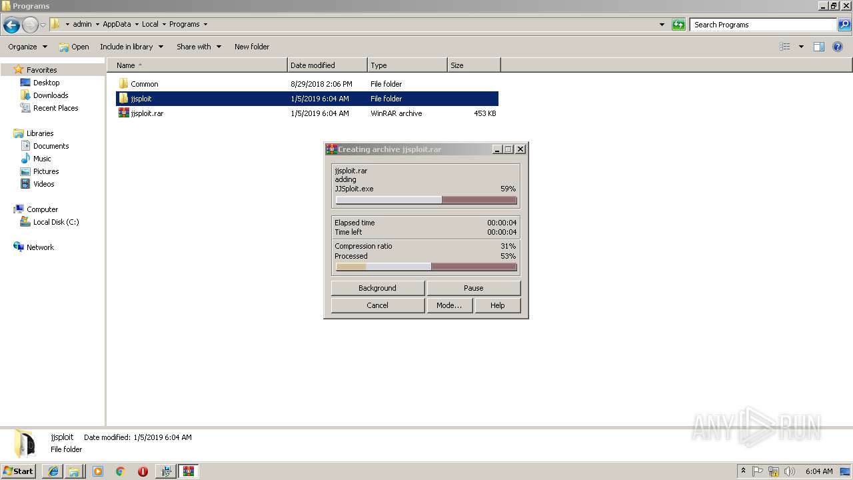The height and width of the screenshot is (480, 853).
Task: Open the Mode... settings in WinRAR dialog
Action: [449, 305]
